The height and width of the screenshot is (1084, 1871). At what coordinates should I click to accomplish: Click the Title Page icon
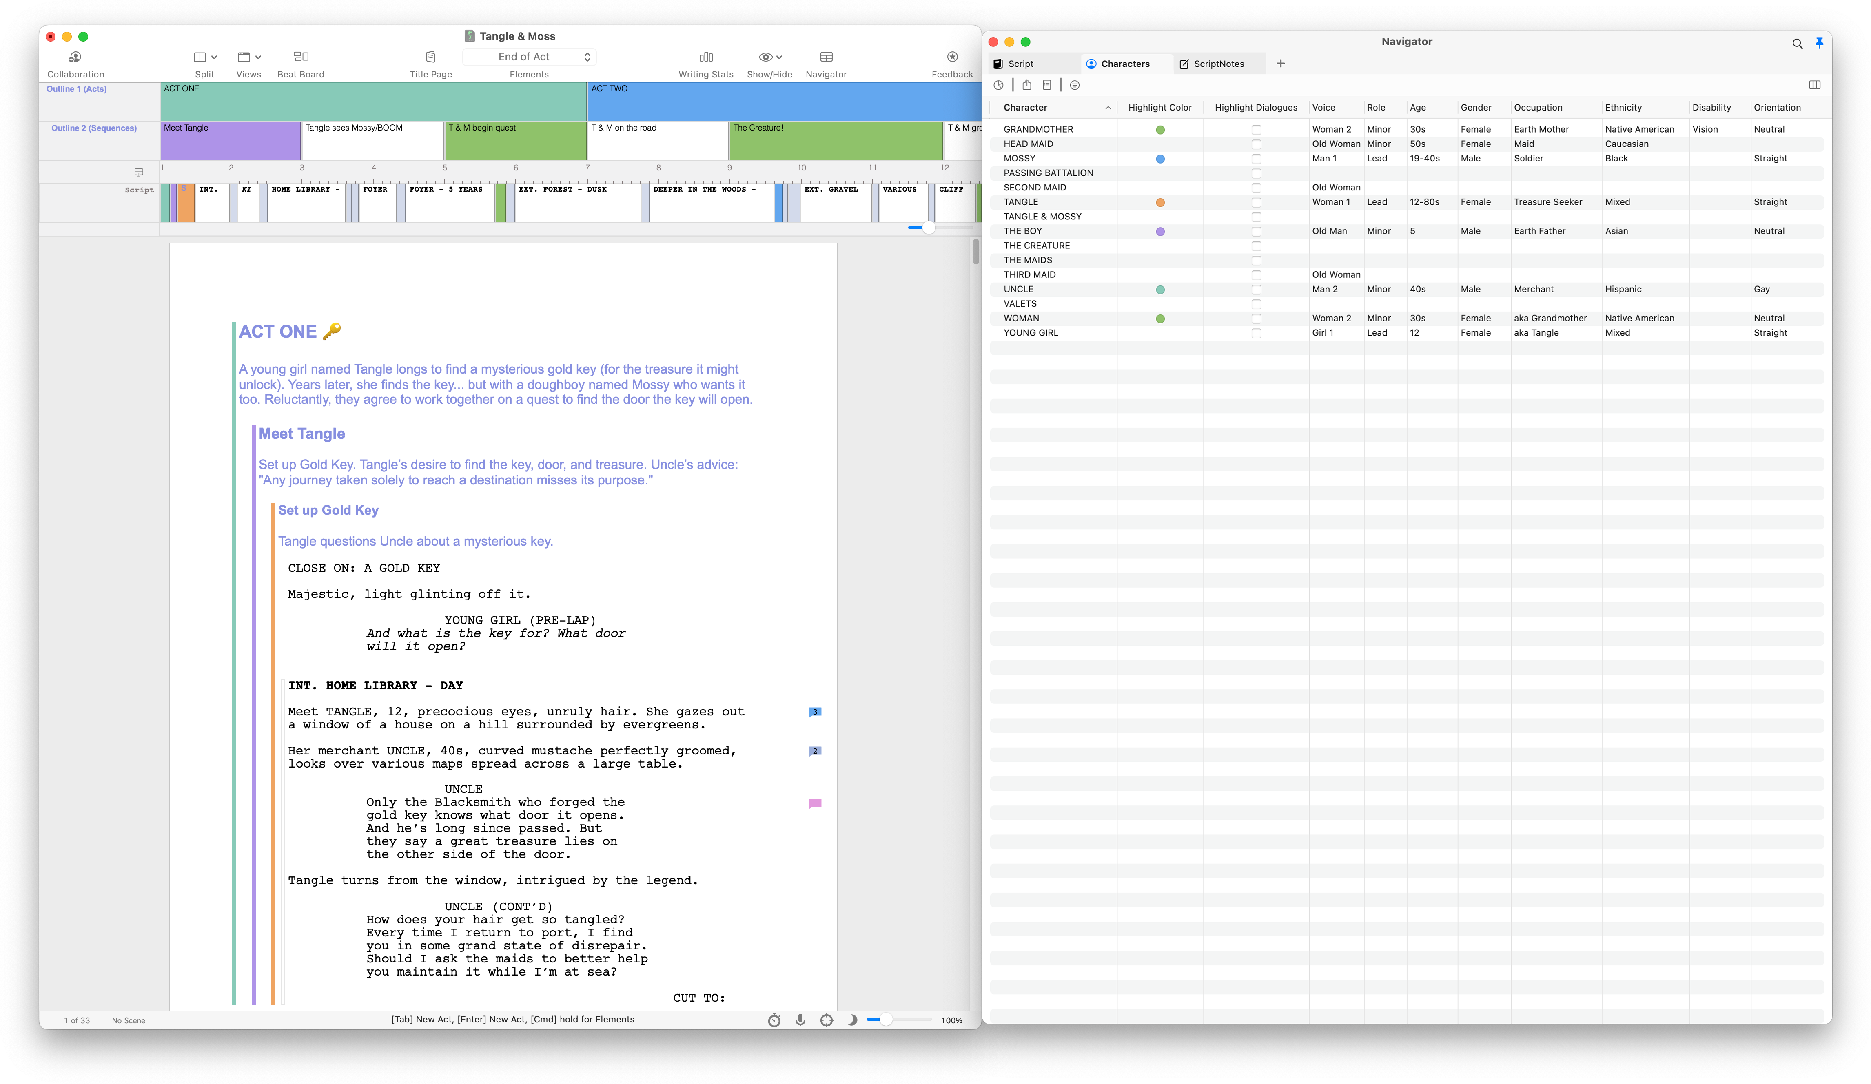[431, 57]
